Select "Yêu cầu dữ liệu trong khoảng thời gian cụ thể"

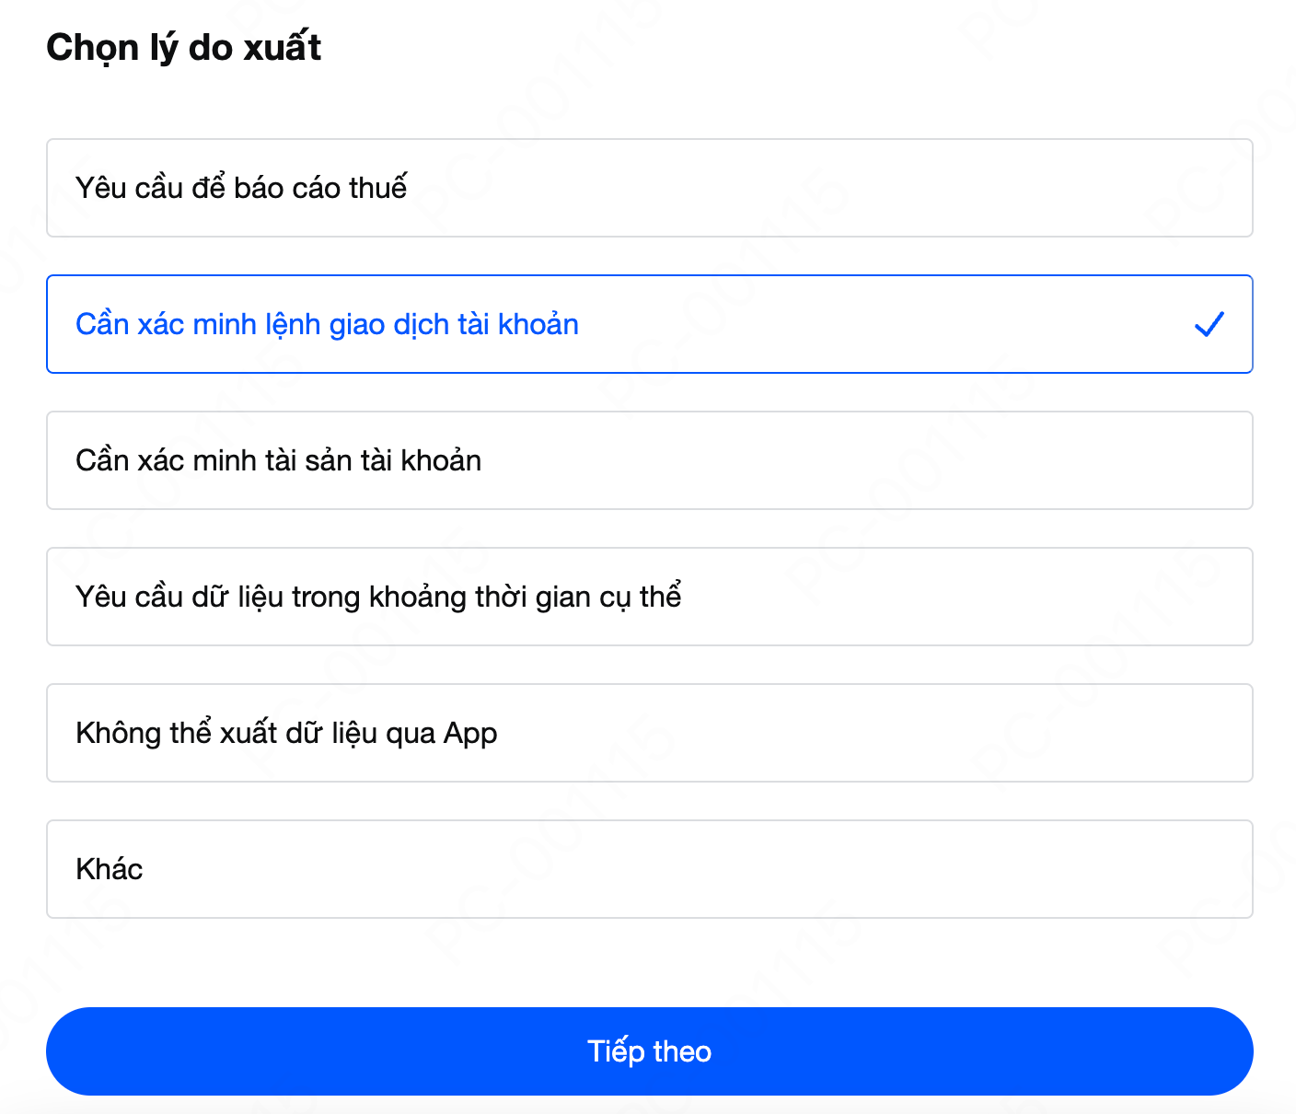648,597
